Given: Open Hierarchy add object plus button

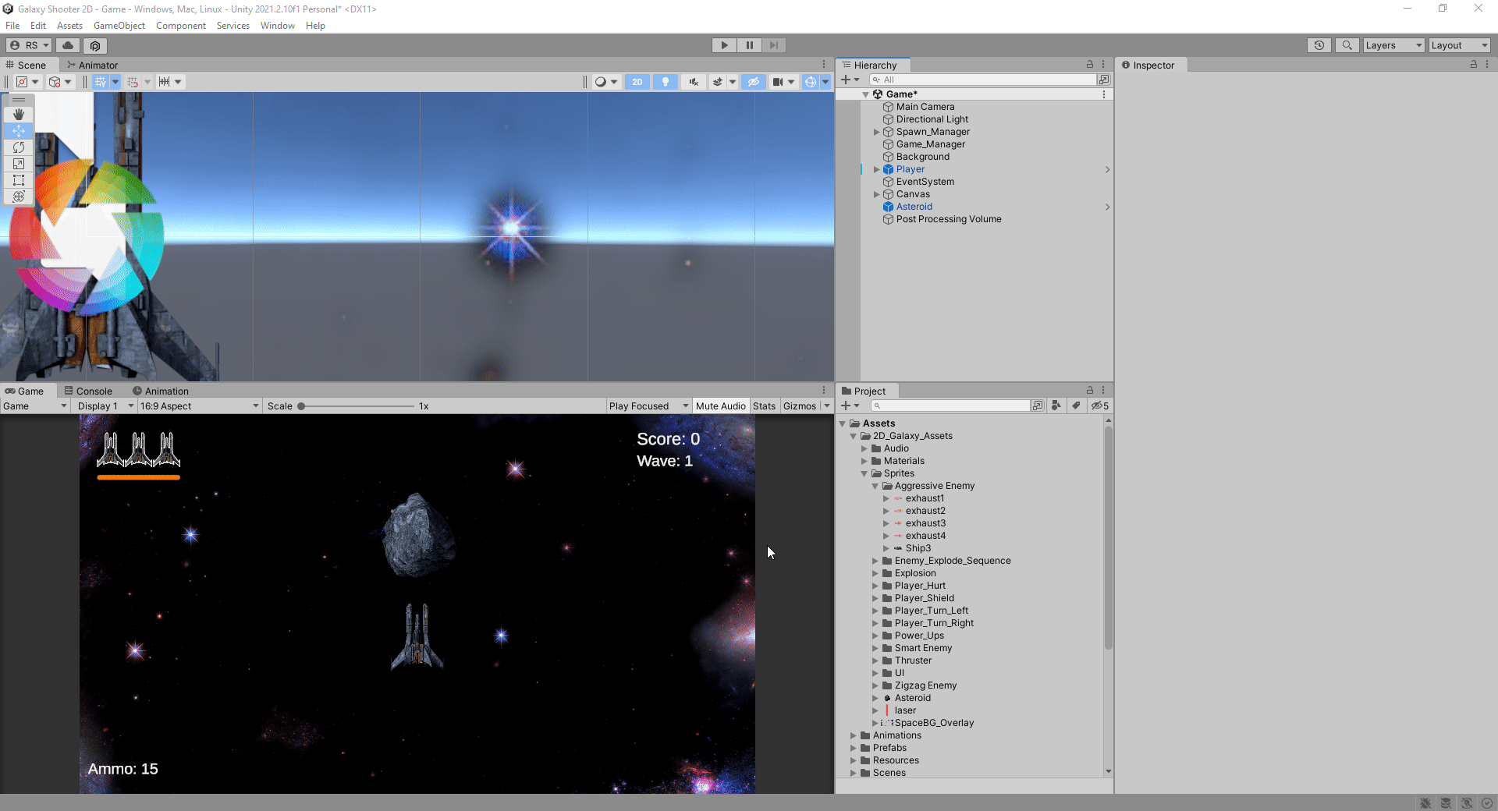Looking at the screenshot, I should pos(850,80).
